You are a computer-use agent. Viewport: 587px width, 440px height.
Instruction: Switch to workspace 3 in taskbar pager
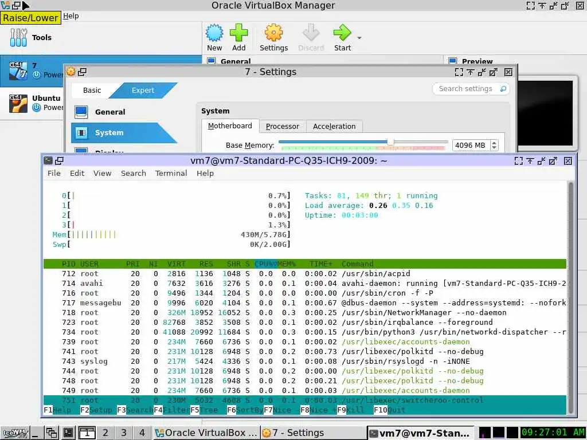(x=124, y=433)
